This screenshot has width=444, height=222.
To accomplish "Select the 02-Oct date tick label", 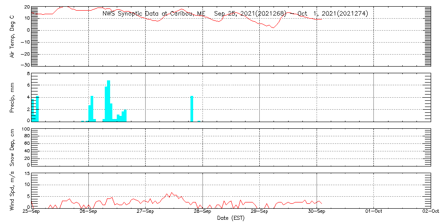I will (x=430, y=212).
